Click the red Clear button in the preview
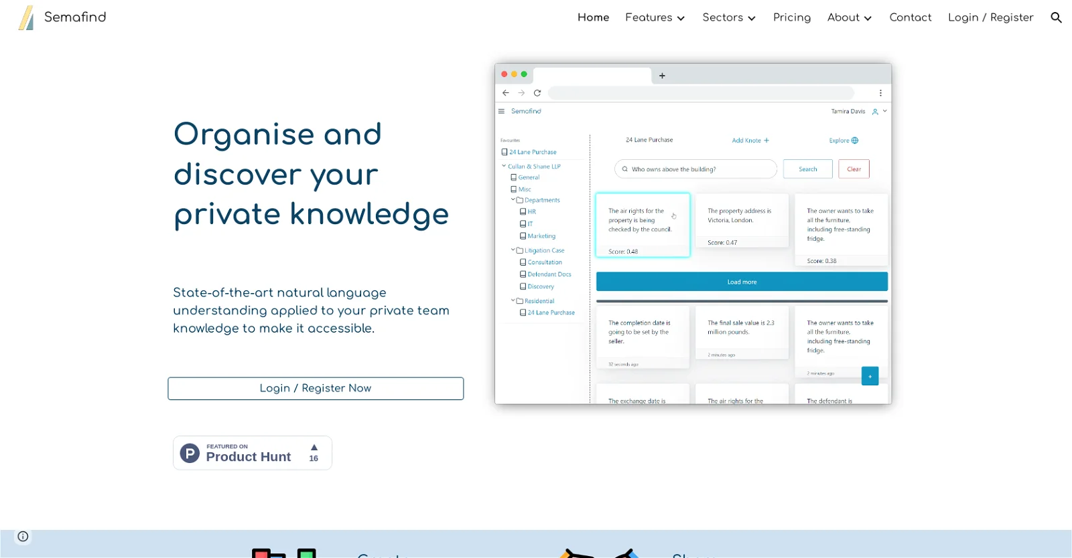The width and height of the screenshot is (1072, 558). (x=854, y=169)
